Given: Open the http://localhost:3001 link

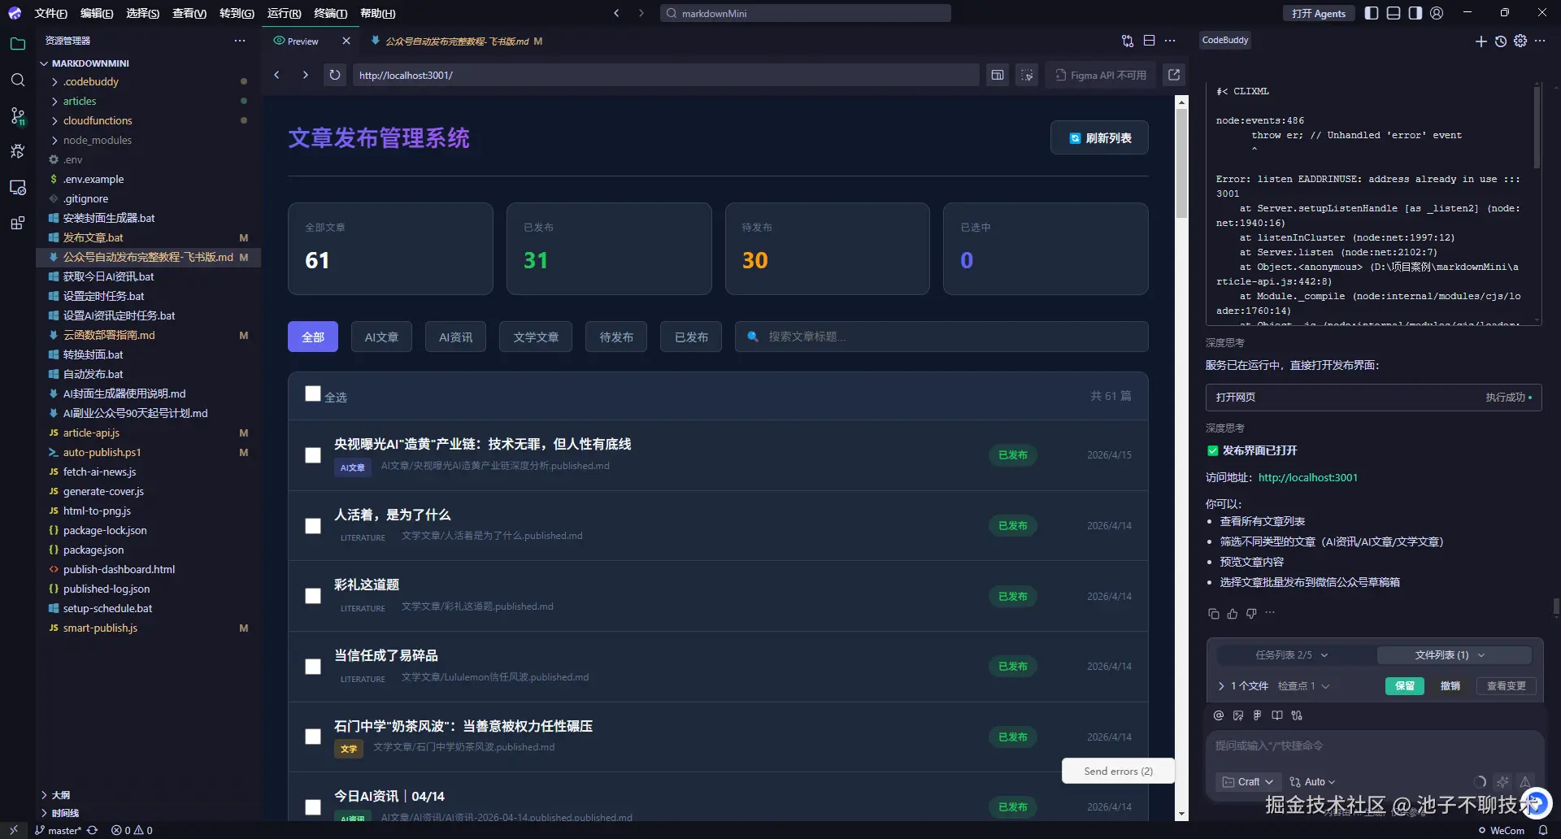Looking at the screenshot, I should [1307, 477].
